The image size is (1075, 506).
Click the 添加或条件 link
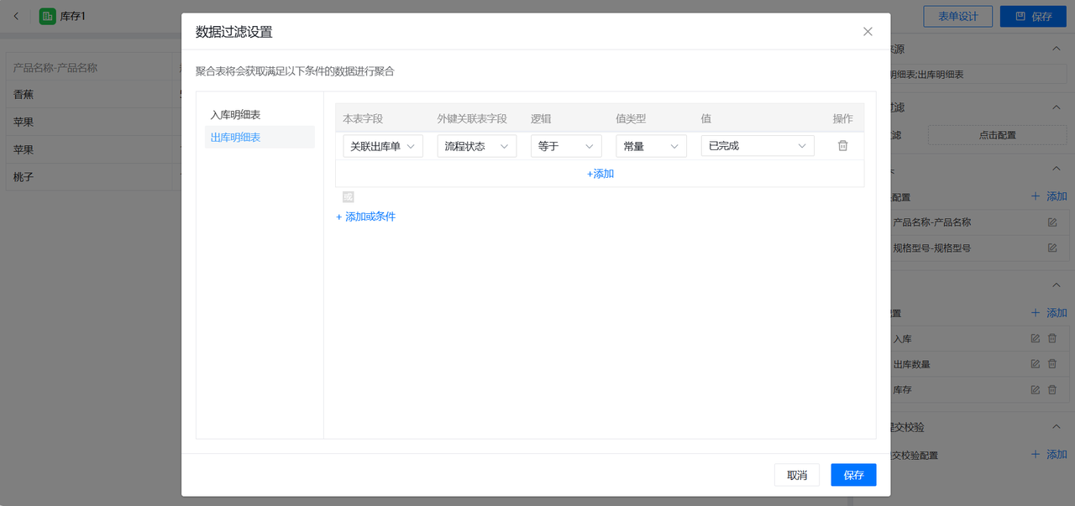point(366,216)
